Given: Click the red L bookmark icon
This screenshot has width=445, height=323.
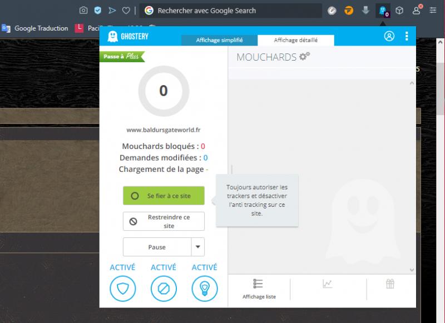Looking at the screenshot, I should [x=79, y=28].
